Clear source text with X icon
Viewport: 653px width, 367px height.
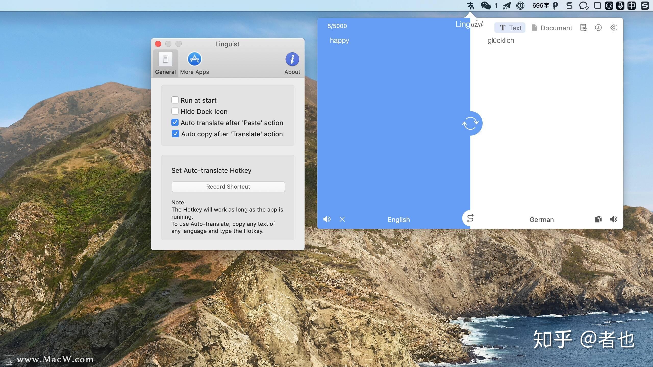(342, 219)
